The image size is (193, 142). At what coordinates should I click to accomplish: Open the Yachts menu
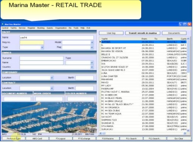(x=14, y=28)
